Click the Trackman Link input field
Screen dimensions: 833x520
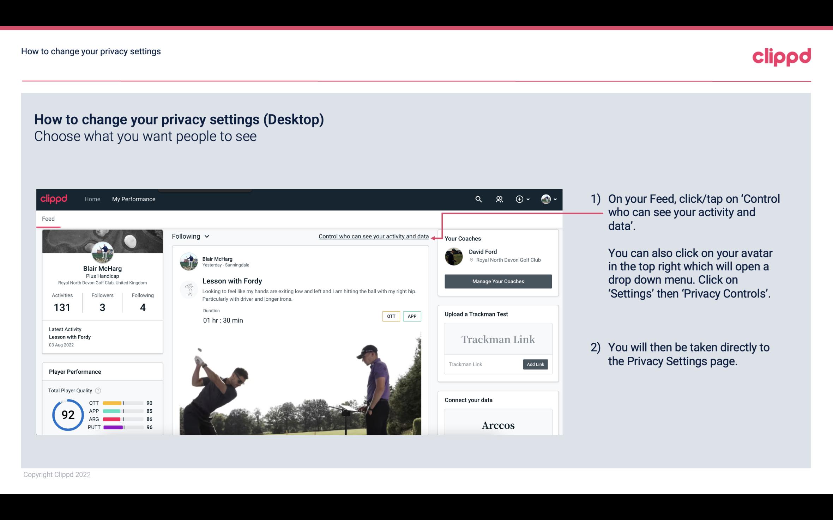483,364
